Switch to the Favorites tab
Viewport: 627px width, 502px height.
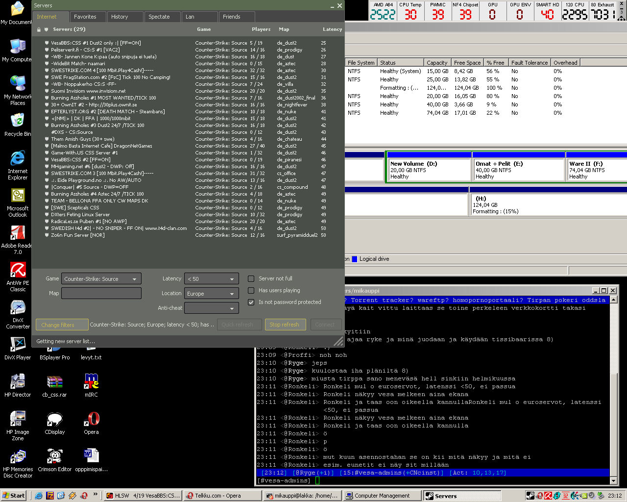[87, 17]
